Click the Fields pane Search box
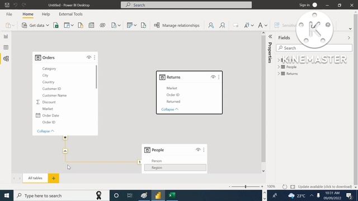Viewport: 358px width, 201px height. coord(314,48)
